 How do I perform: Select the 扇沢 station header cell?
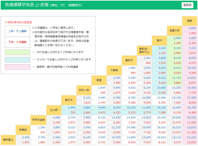coord(159,40)
